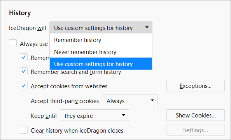This screenshot has height=140, width=231.
Task: Open the 'Keep until' dropdown
Action: click(x=94, y=115)
